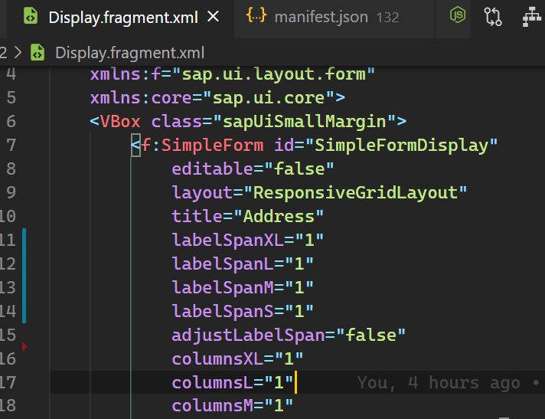545x419 pixels.
Task: Click the 'labelSpanXL' attribute
Action: 228,240
